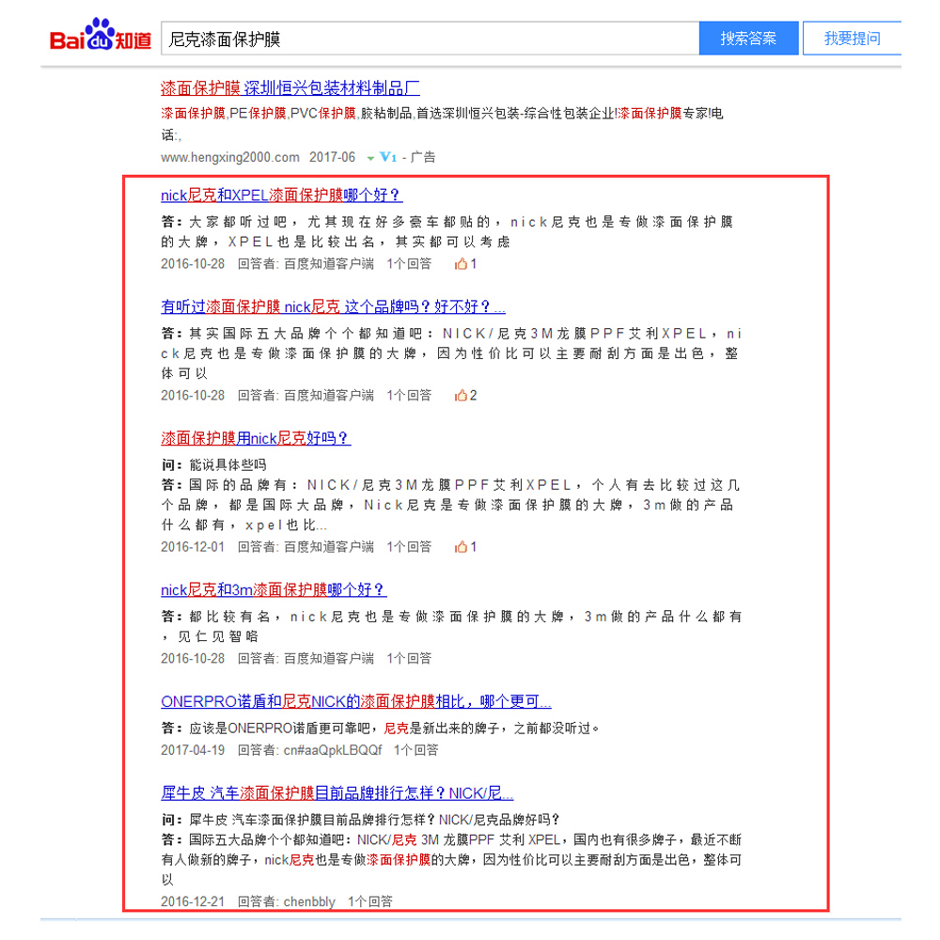
Task: Open result 犀牛皮 汽车漆面保护膜目前品牌排行怎样
Action: (x=337, y=793)
